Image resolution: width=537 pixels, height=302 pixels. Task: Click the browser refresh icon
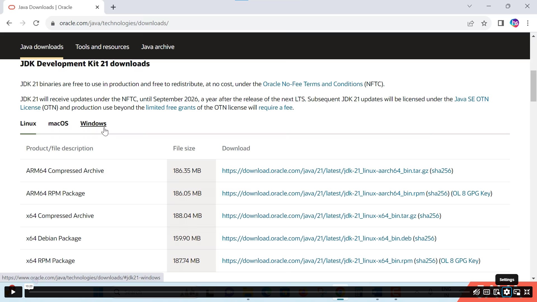(36, 23)
